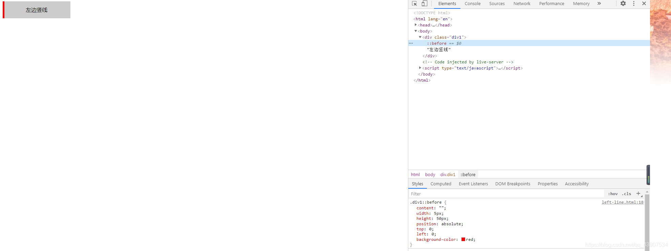671x251 pixels.
Task: Open the DevTools three-dot menu
Action: pyautogui.click(x=634, y=3)
